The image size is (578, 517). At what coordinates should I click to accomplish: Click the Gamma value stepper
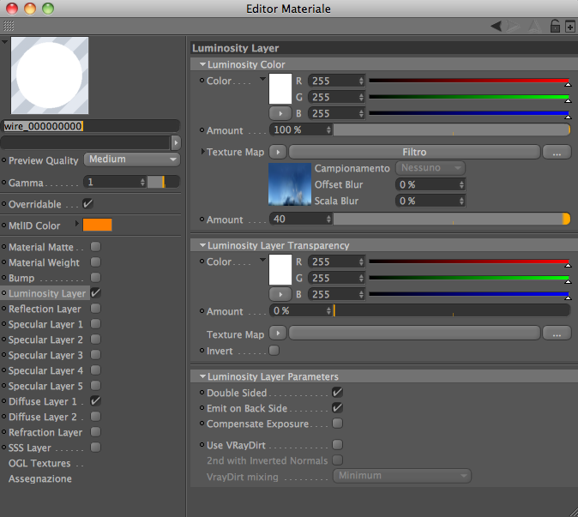tap(142, 182)
